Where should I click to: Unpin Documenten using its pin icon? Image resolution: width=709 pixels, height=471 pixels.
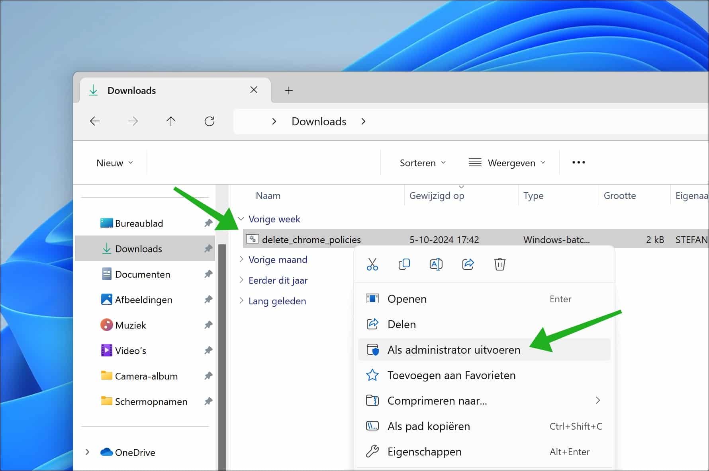pyautogui.click(x=208, y=274)
